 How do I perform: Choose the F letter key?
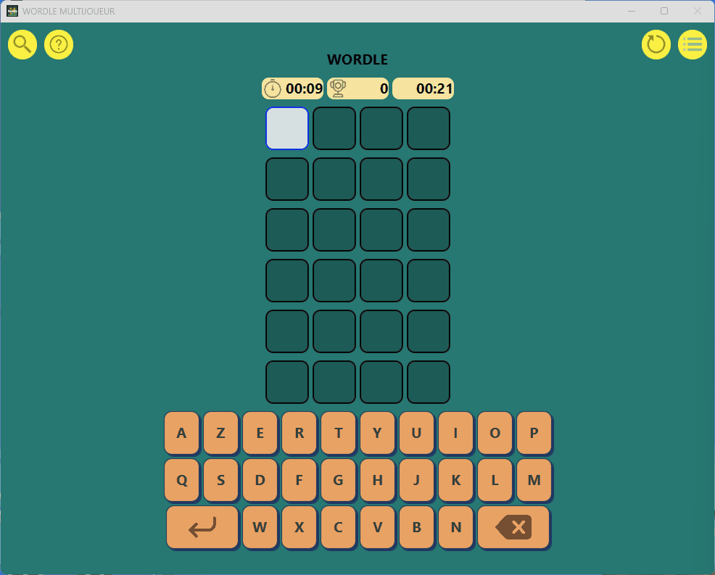[299, 480]
